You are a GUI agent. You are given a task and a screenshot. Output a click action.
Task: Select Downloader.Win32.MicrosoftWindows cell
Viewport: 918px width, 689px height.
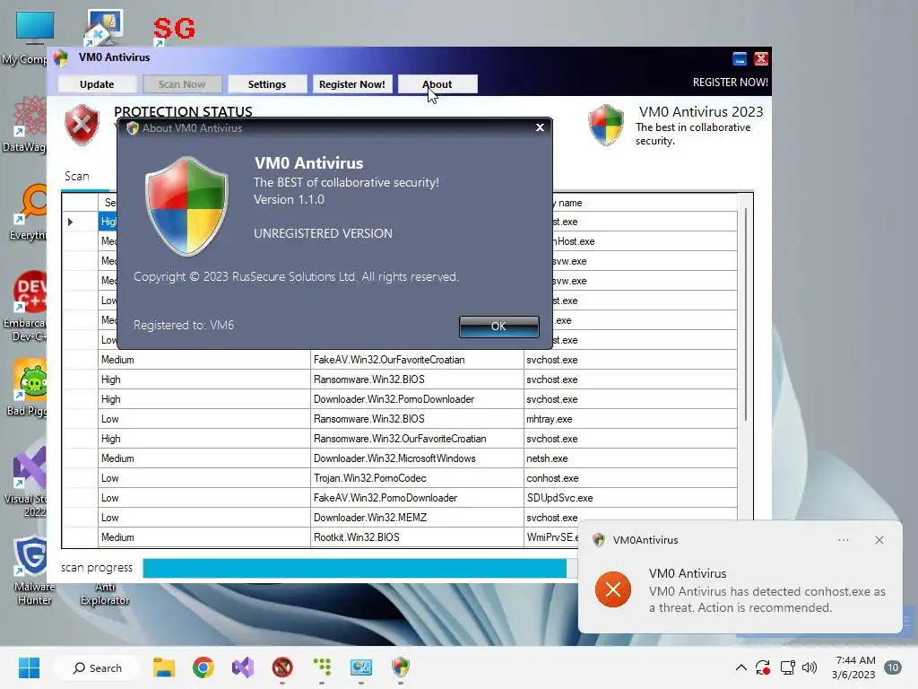[417, 458]
